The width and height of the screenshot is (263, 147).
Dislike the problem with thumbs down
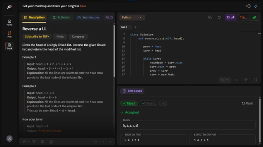click(x=34, y=142)
